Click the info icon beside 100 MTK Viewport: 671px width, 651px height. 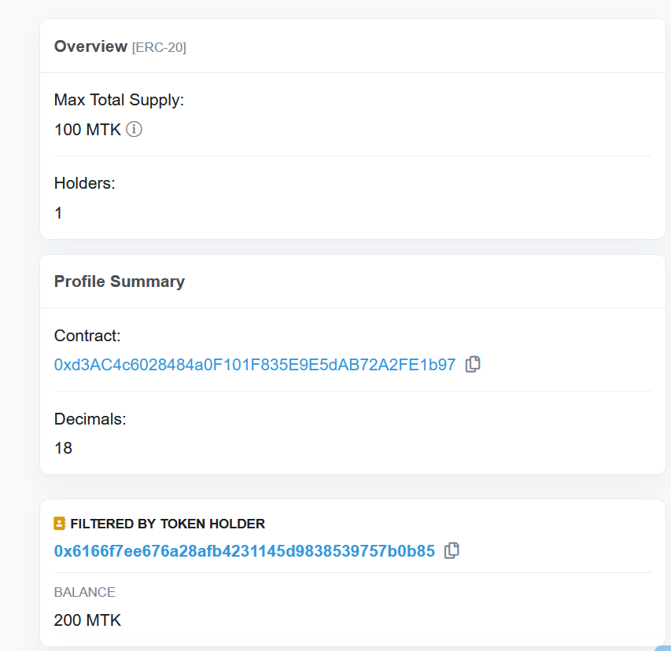[x=134, y=129]
